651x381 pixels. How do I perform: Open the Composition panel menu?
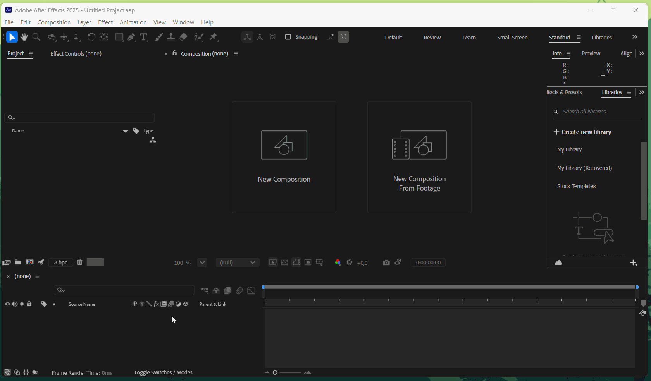[236, 54]
